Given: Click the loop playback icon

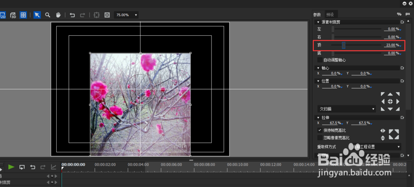Looking at the screenshot, I should [x=22, y=167].
